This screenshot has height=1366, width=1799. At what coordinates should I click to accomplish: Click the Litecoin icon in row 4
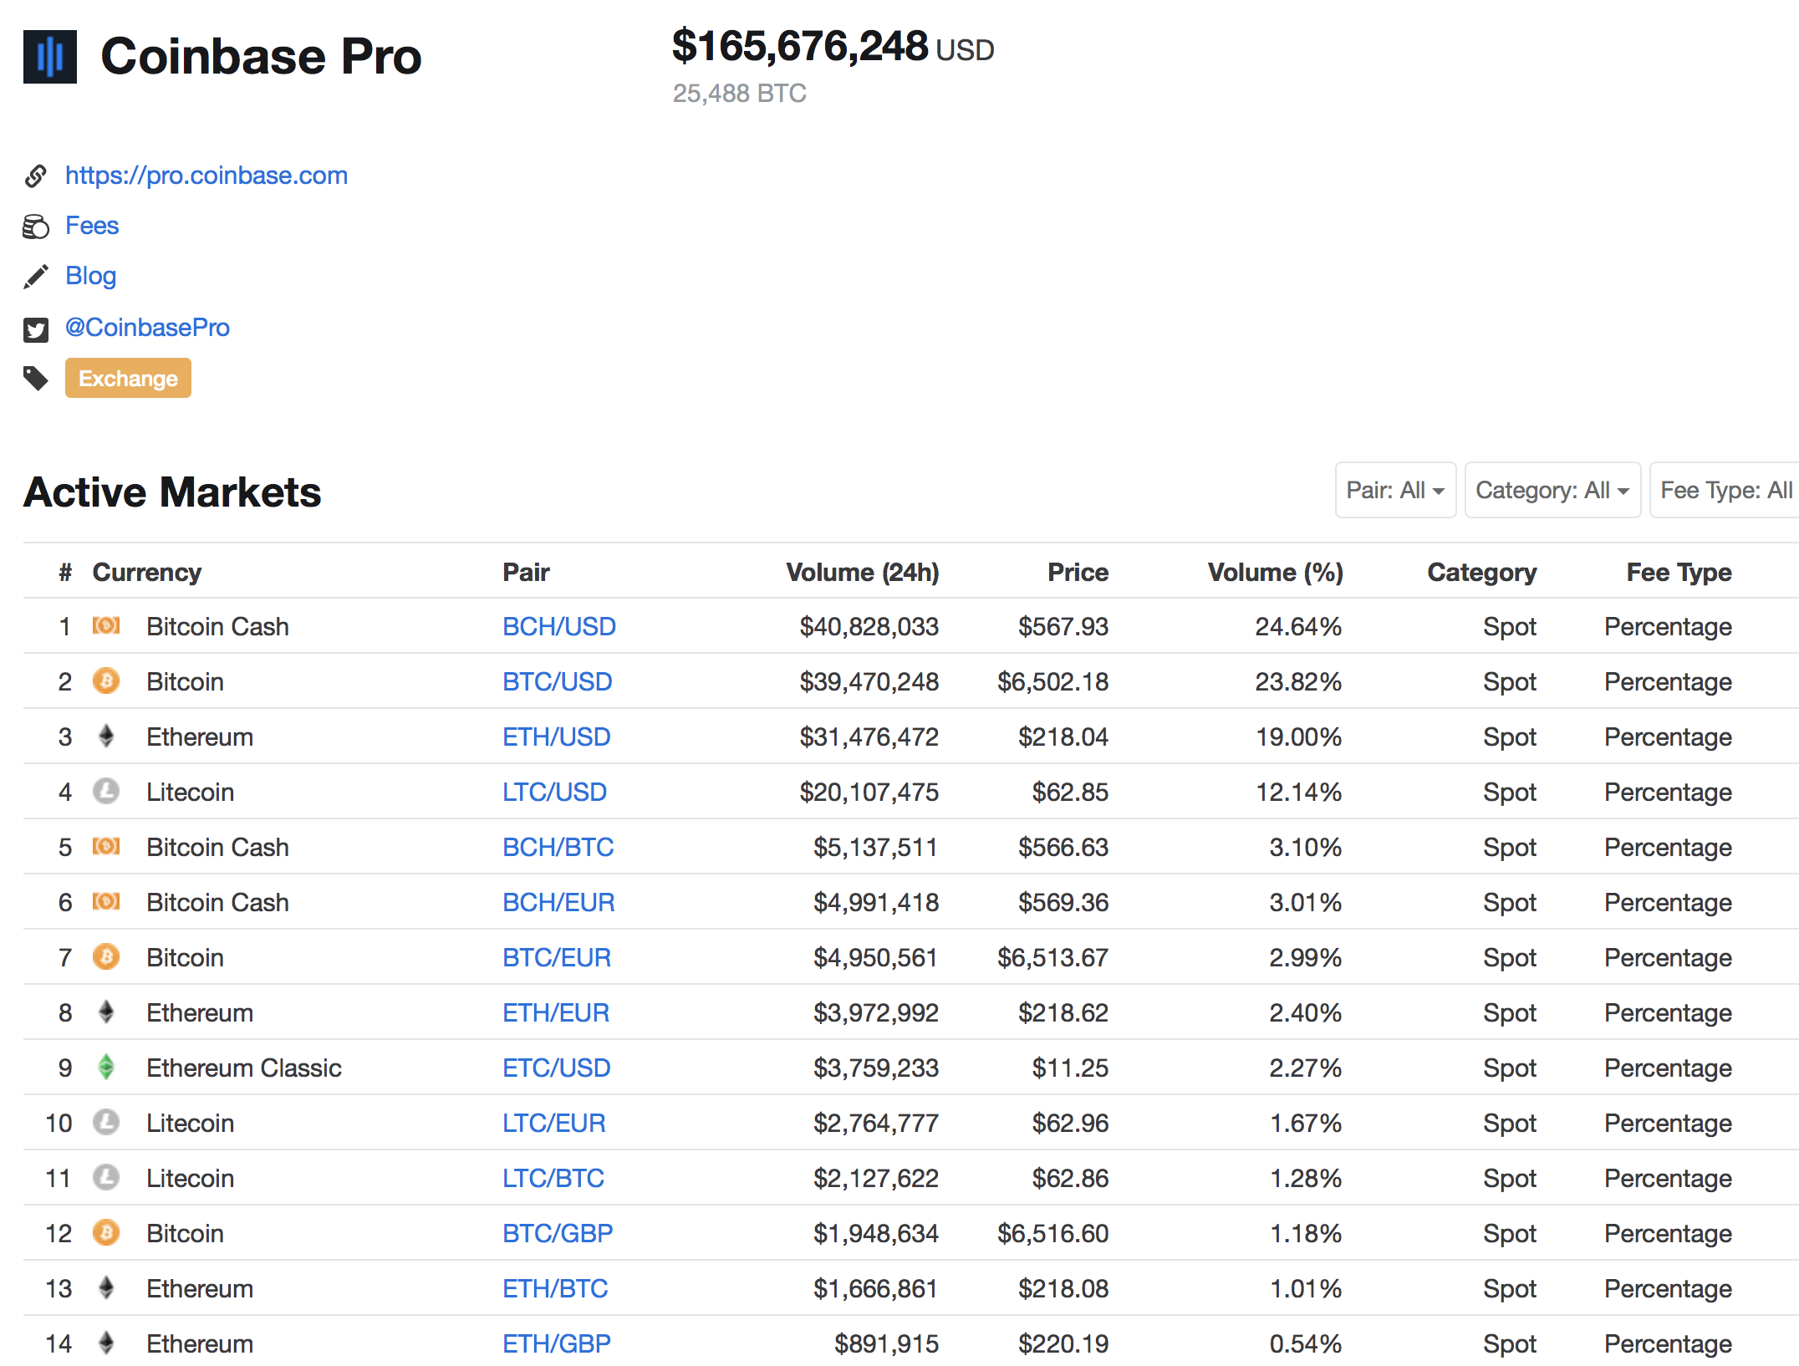106,792
